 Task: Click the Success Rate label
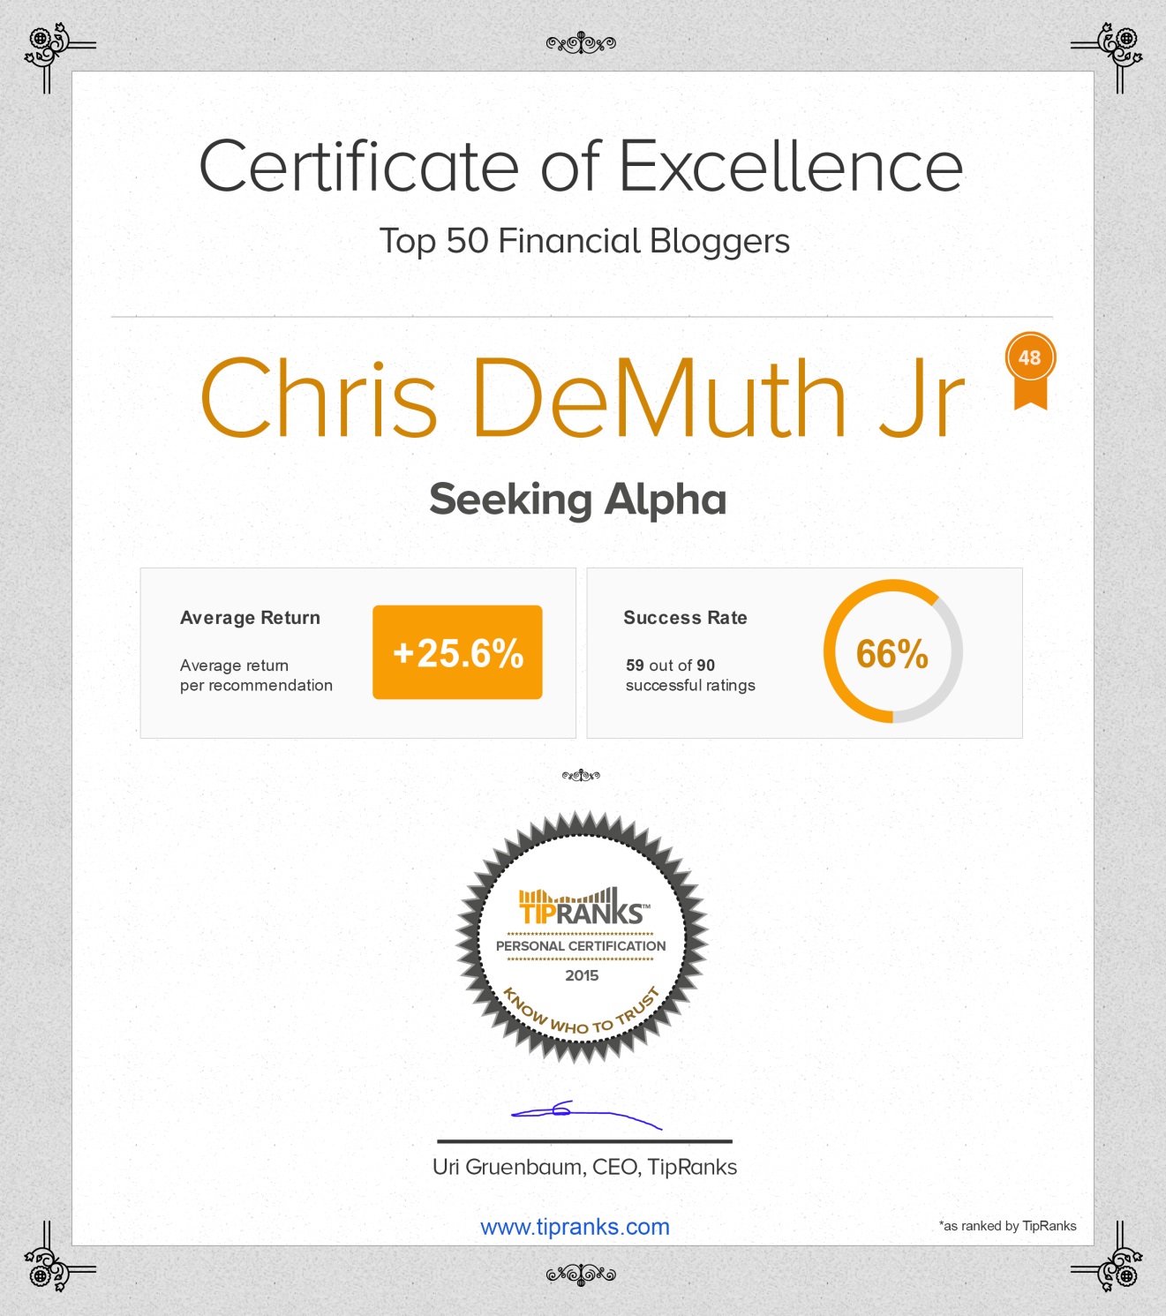(685, 618)
